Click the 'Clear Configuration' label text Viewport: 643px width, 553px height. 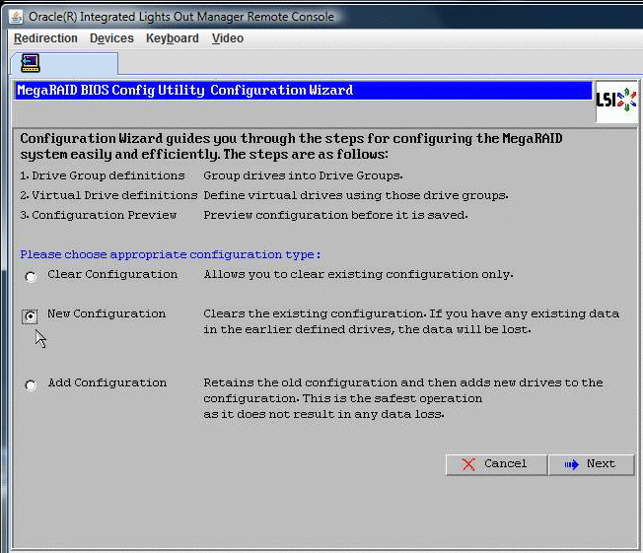tap(112, 274)
